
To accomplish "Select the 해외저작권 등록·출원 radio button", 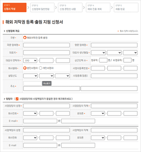I will point(25,38).
